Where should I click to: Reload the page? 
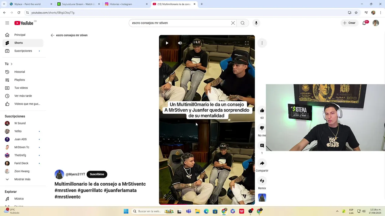pos(19,13)
